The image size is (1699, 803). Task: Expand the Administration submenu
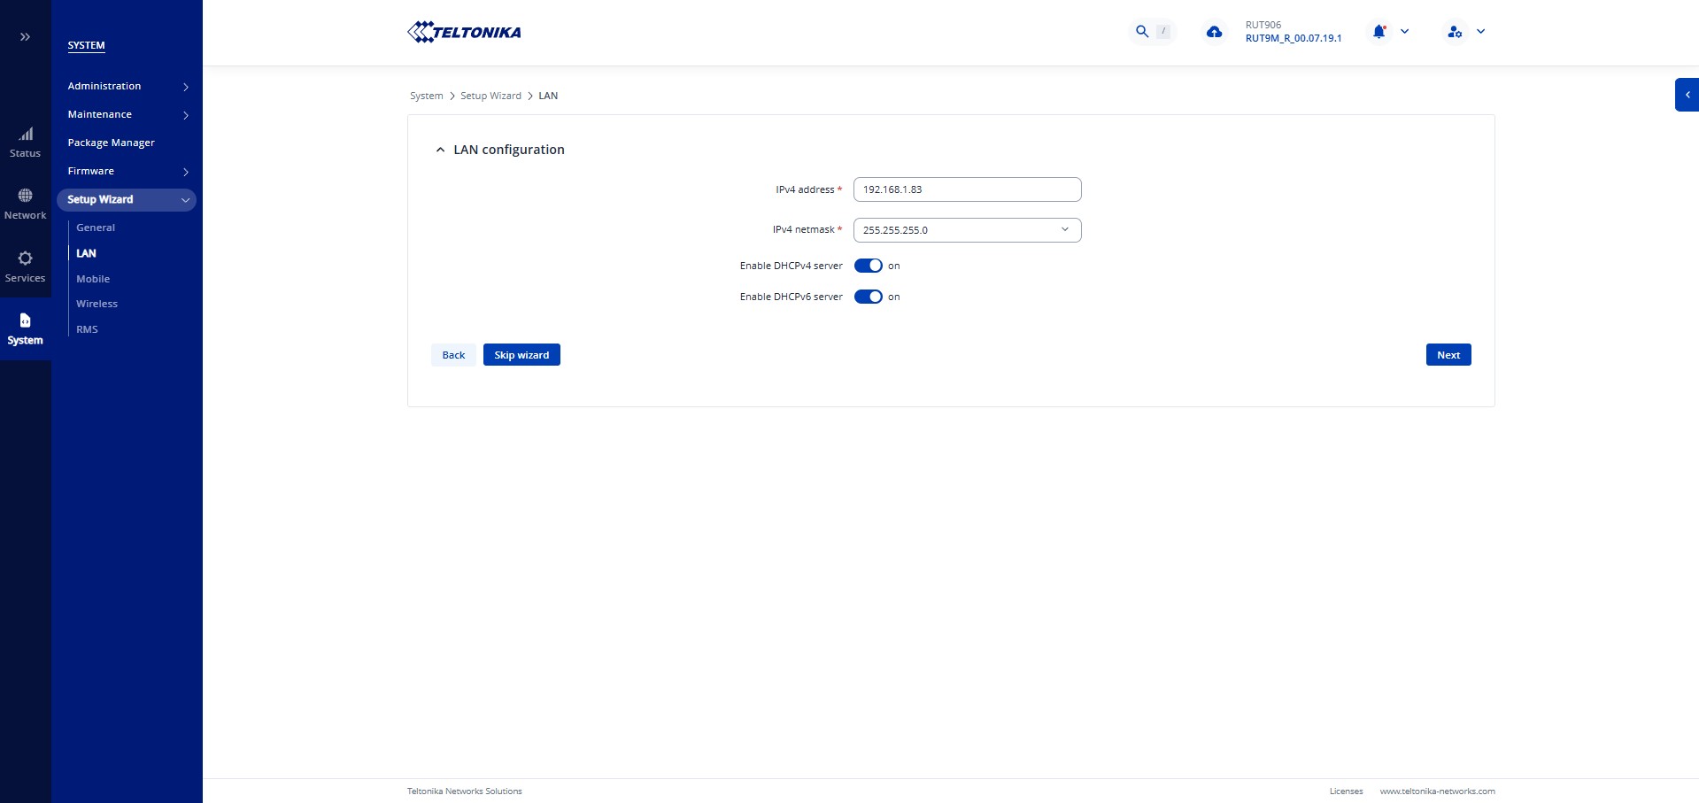tap(127, 86)
